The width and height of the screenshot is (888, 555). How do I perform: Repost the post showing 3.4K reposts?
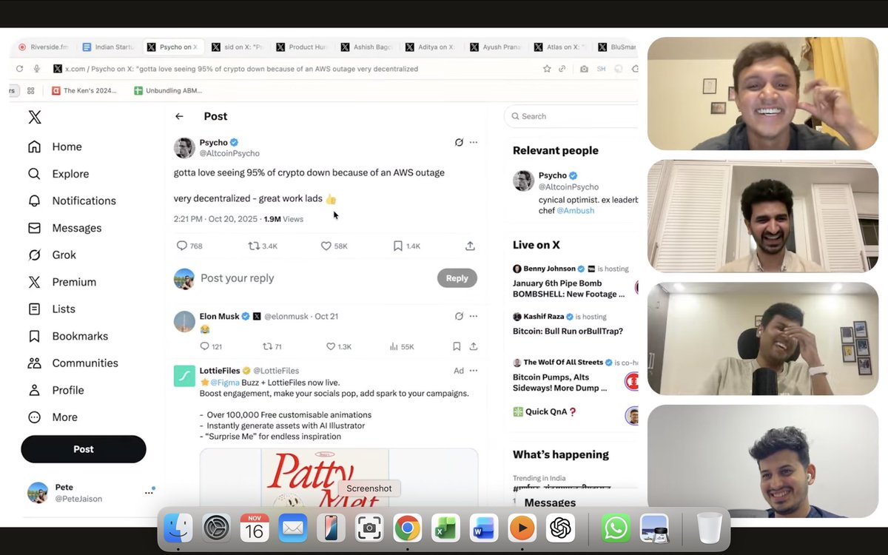coord(262,246)
